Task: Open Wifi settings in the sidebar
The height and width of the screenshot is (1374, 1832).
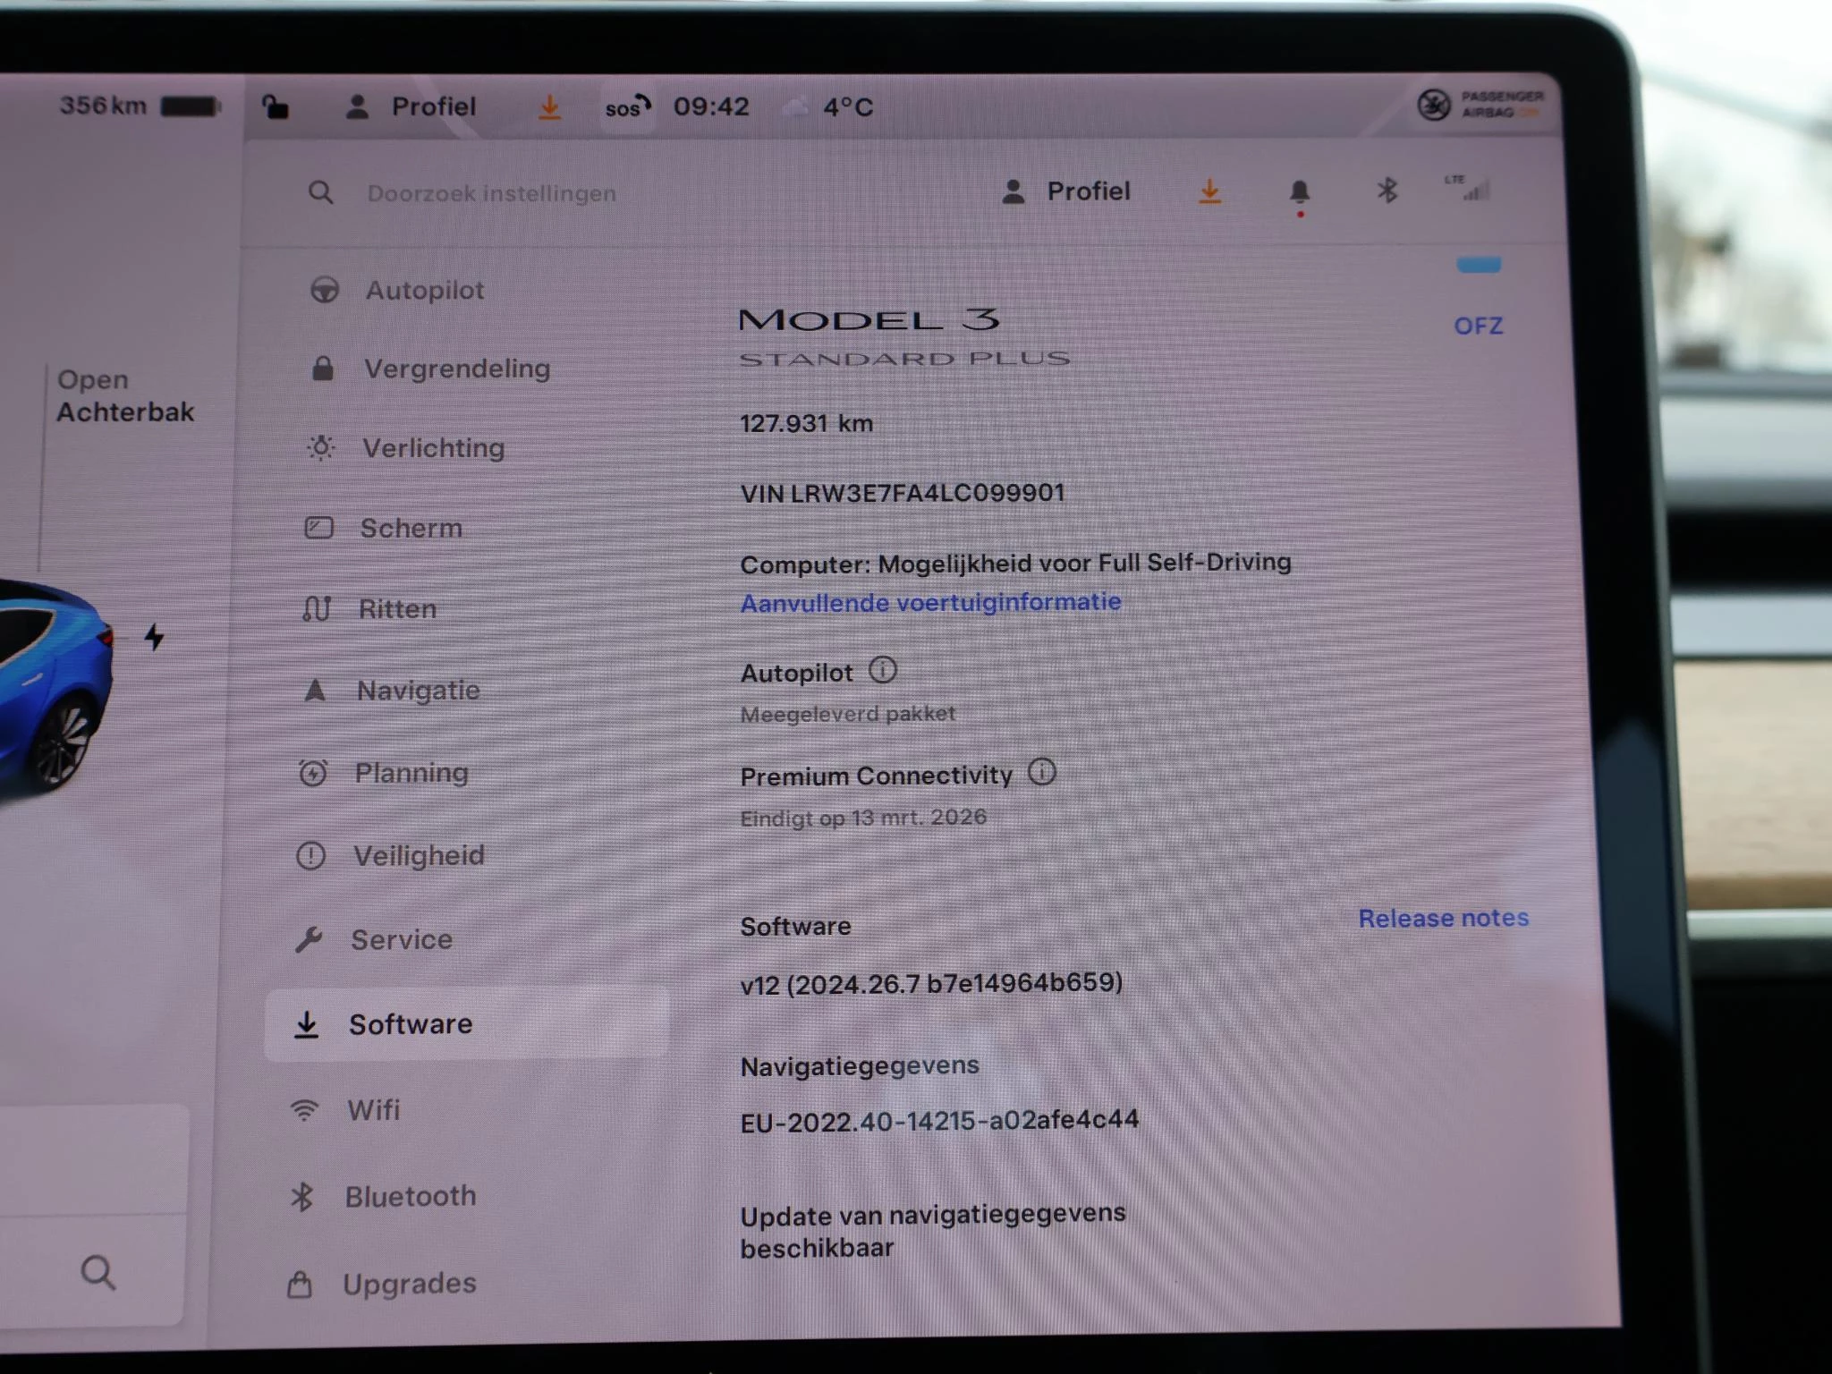Action: point(373,1109)
